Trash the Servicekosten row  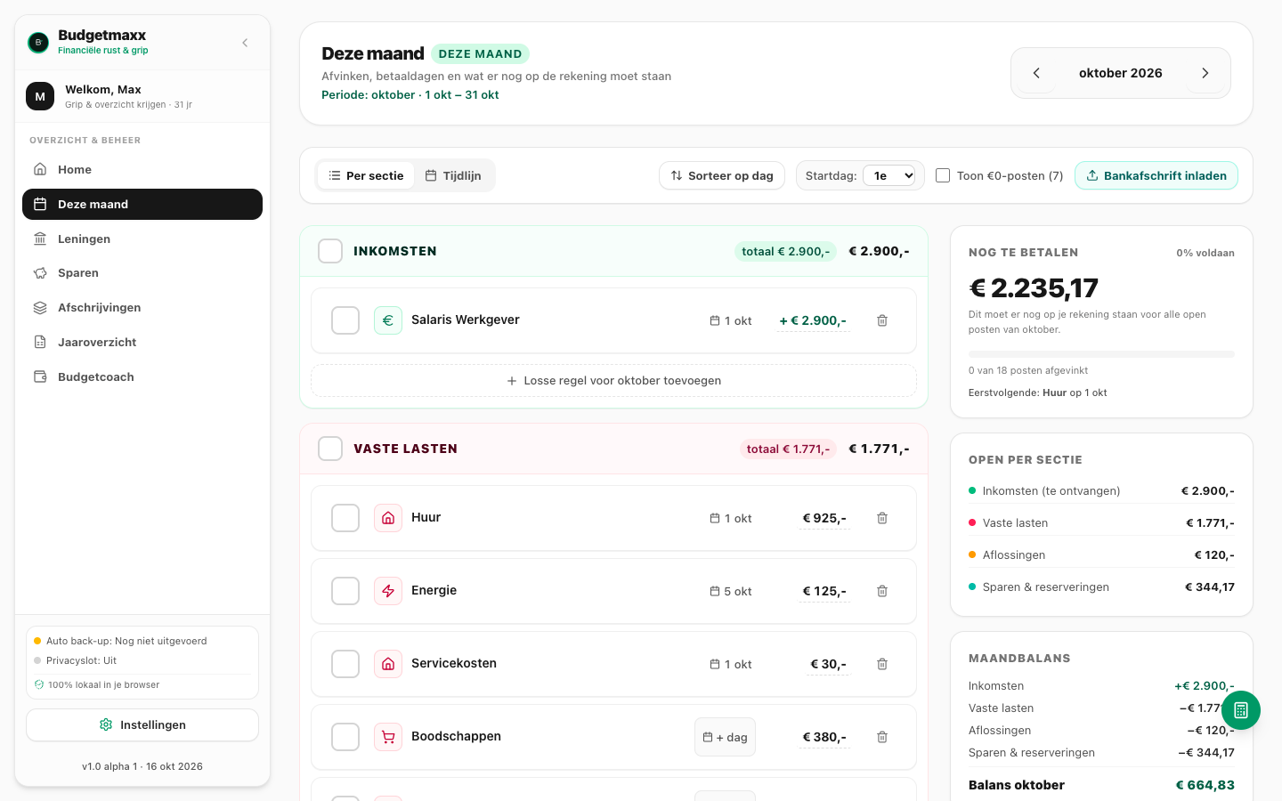[882, 664]
